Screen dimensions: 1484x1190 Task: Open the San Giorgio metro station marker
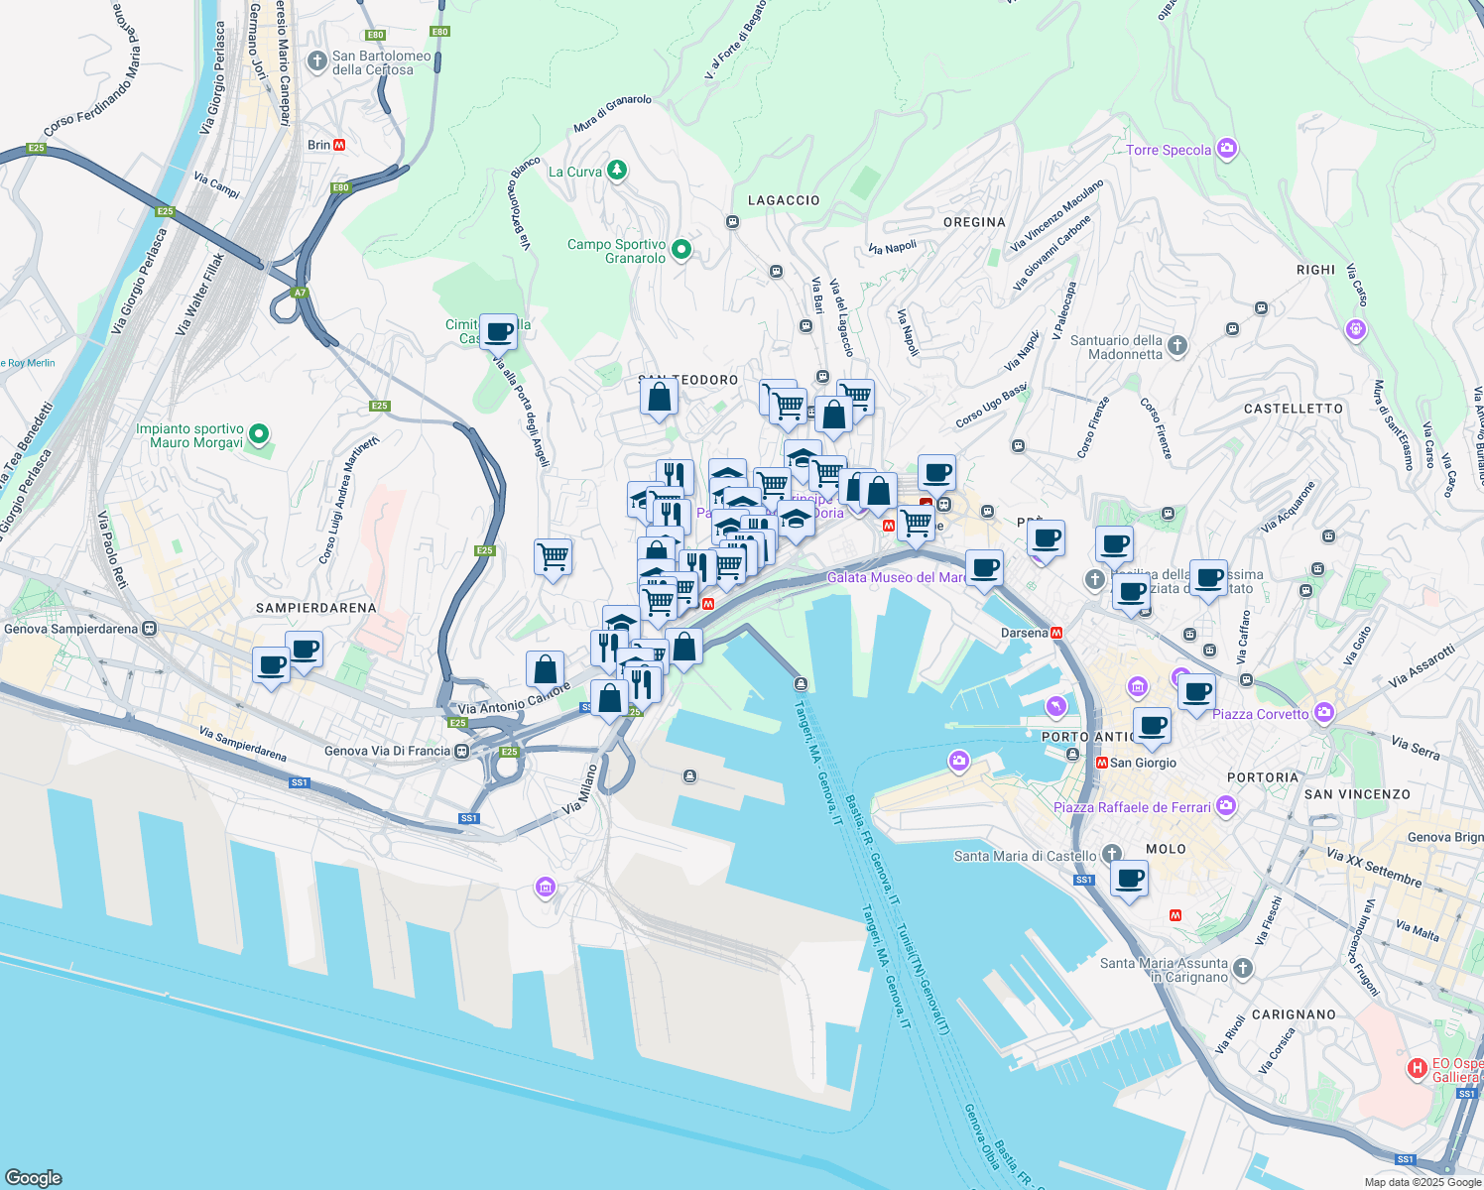[1103, 764]
